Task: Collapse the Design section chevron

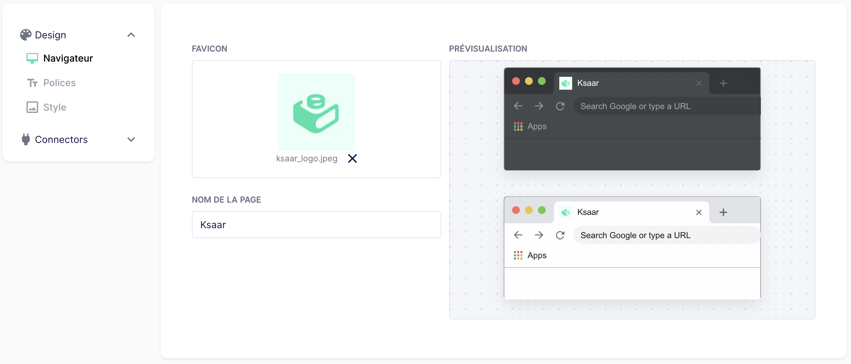Action: [131, 35]
